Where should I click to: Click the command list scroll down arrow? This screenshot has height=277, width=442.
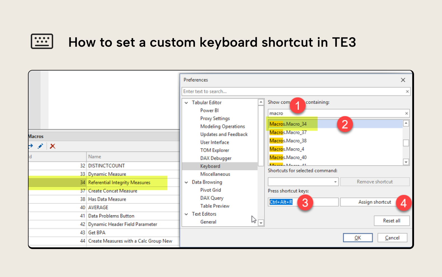click(x=406, y=162)
